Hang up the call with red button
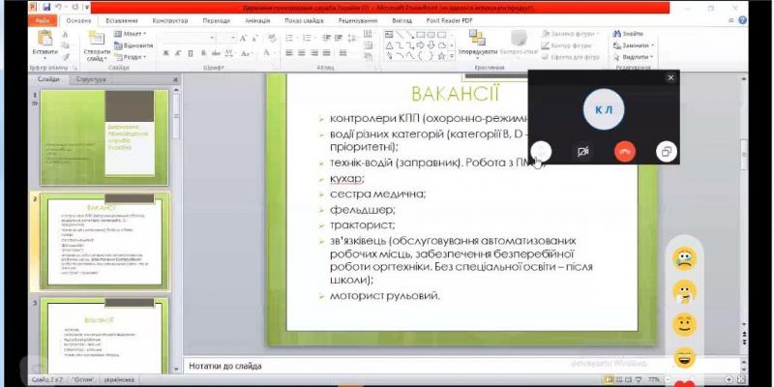 tap(625, 151)
